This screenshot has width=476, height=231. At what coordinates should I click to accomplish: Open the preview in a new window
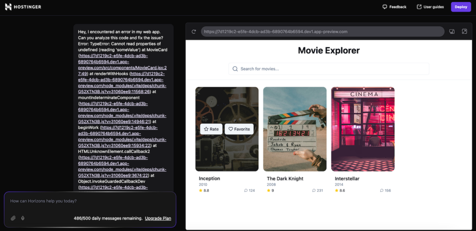(x=464, y=32)
